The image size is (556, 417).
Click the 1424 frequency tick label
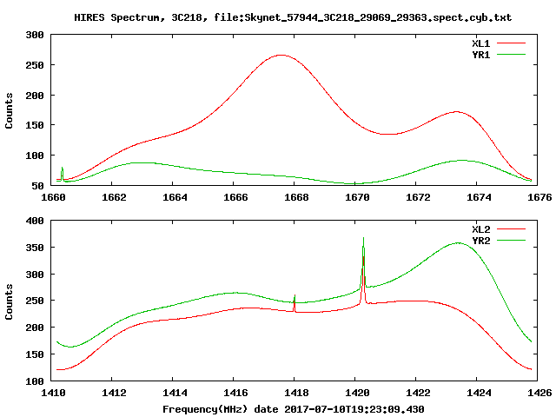click(x=479, y=393)
